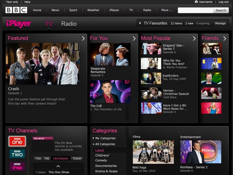This screenshot has width=233, height=175.
Task: Open the Home menu item
Action: 37,10
